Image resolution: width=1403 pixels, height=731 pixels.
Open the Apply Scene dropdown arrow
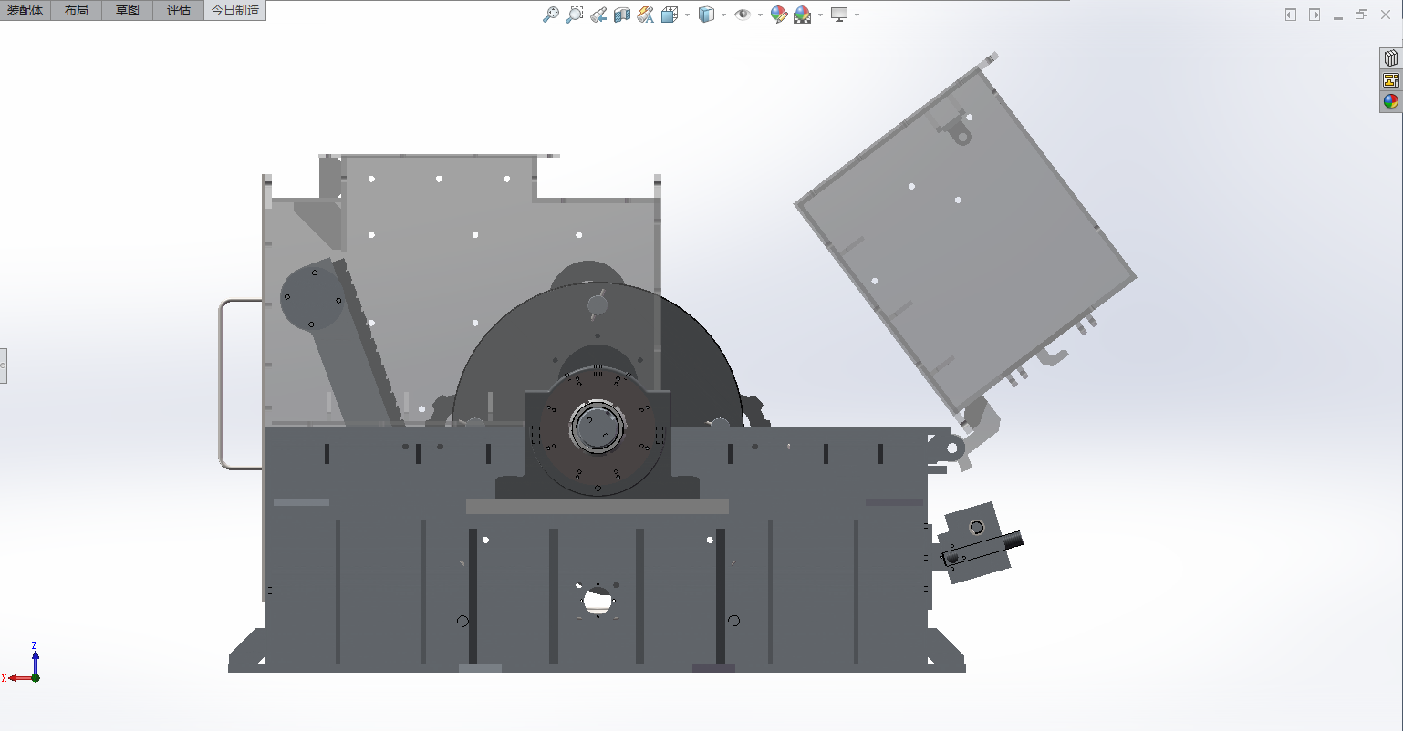pos(820,15)
